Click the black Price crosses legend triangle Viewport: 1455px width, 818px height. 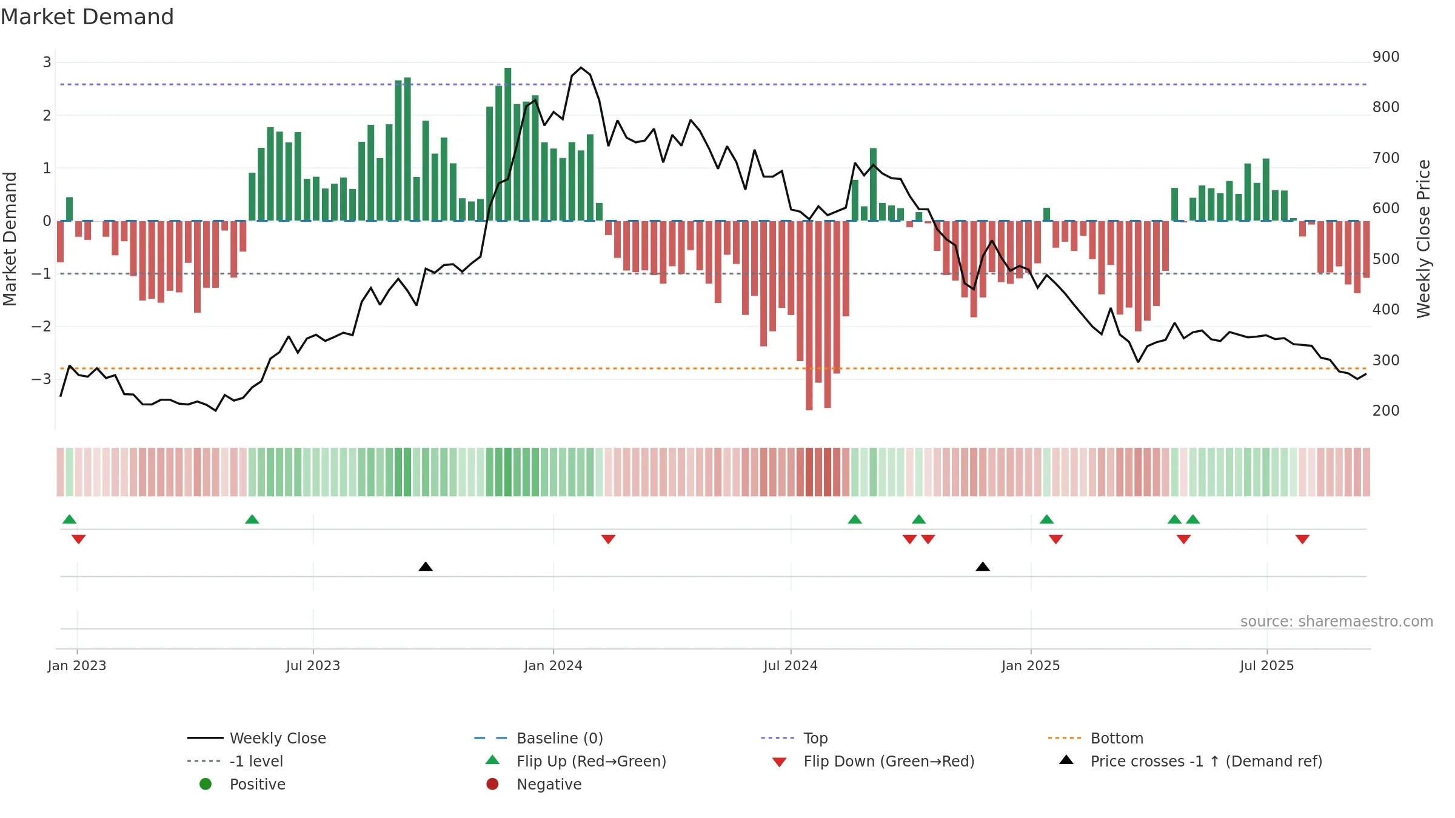pos(1066,760)
